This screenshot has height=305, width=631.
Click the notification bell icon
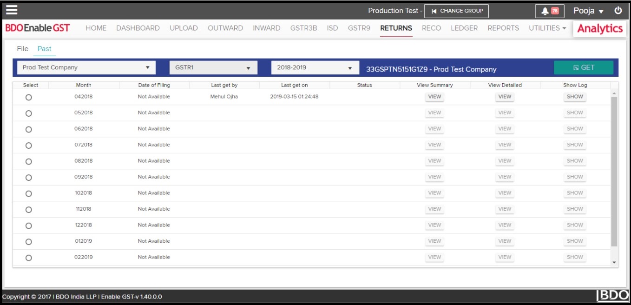pos(545,11)
